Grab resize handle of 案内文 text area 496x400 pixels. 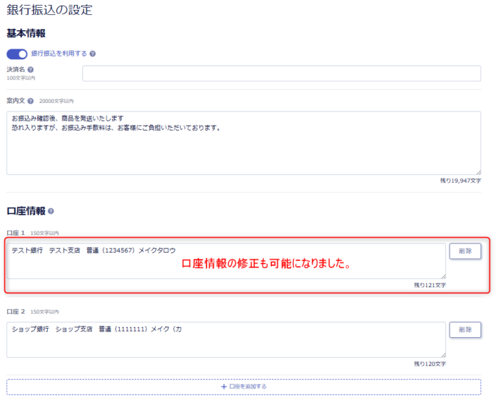click(477, 171)
